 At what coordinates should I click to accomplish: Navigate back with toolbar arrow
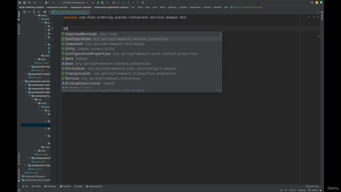[35, 3]
